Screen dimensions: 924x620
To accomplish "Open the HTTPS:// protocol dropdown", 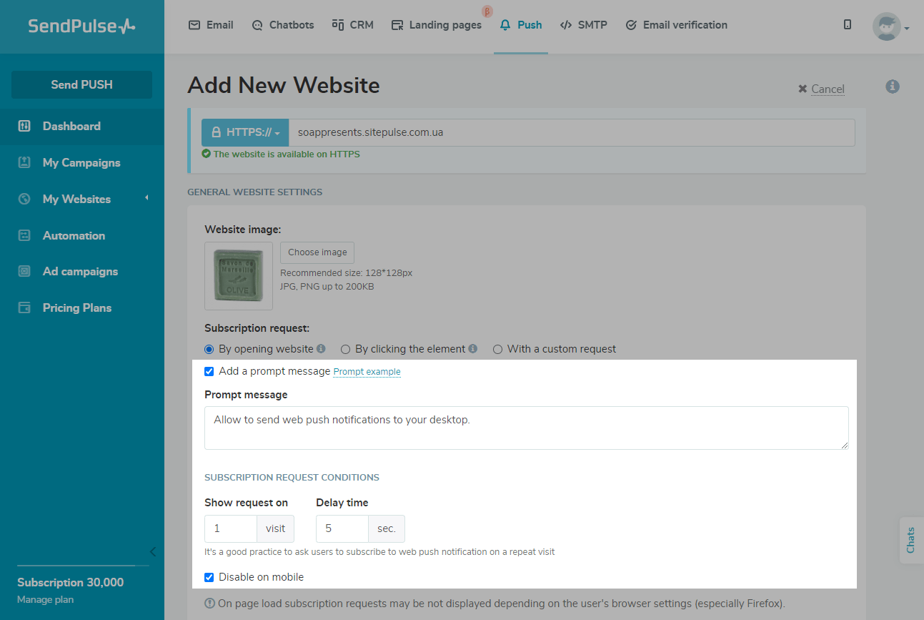I will (245, 133).
